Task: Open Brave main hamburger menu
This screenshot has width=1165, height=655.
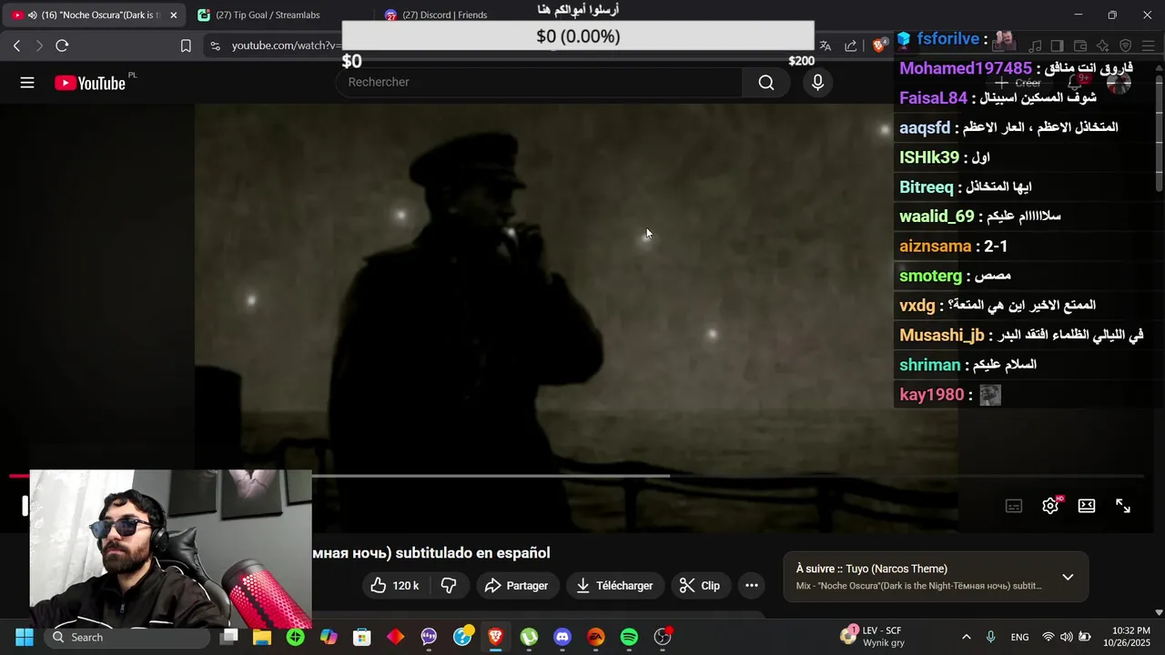Action: click(1149, 45)
